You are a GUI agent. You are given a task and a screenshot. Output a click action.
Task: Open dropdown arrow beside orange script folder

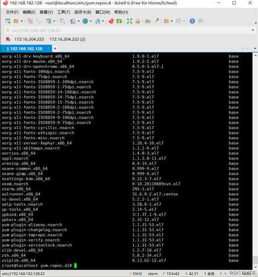coord(172,21)
